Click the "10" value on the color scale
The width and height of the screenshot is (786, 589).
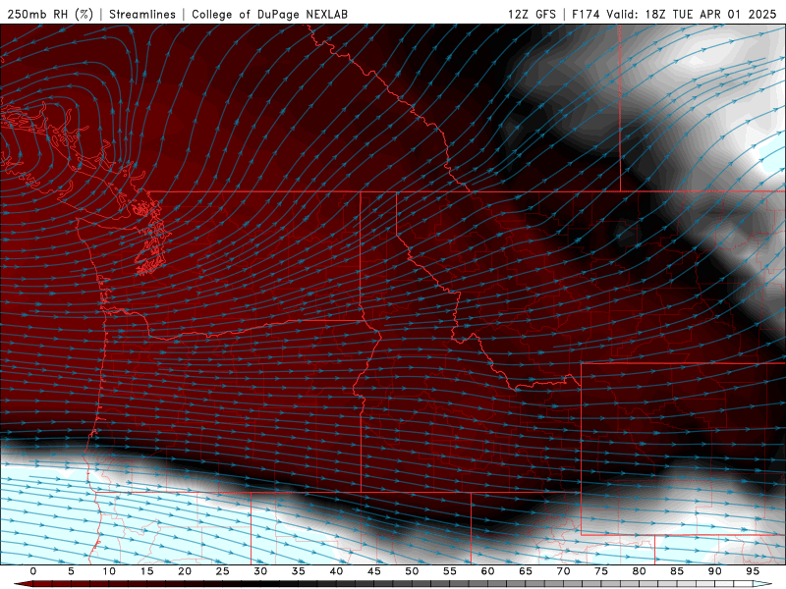(x=109, y=571)
